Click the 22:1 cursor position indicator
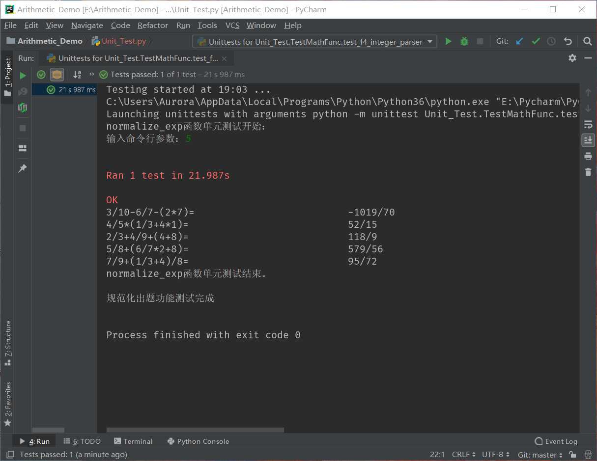 pos(437,455)
